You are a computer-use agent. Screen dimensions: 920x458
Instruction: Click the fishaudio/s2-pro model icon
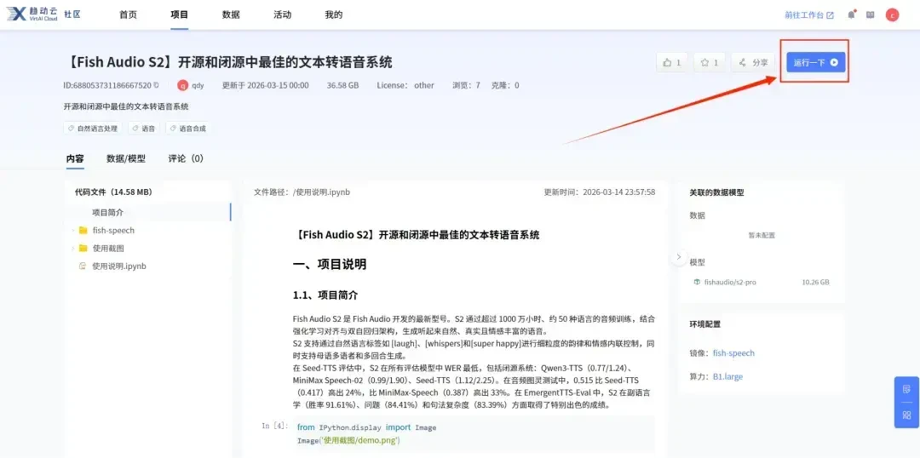click(697, 282)
